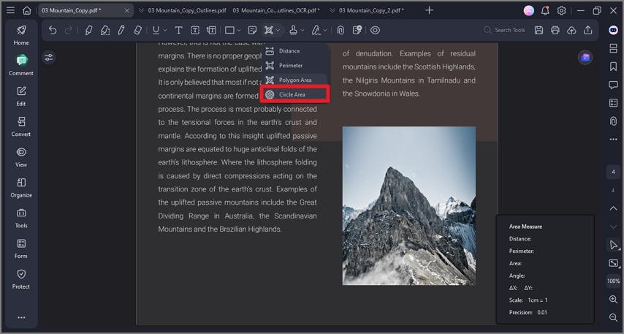Image resolution: width=624 pixels, height=334 pixels.
Task: Select the Area Highlight tool
Action: [x=105, y=30]
